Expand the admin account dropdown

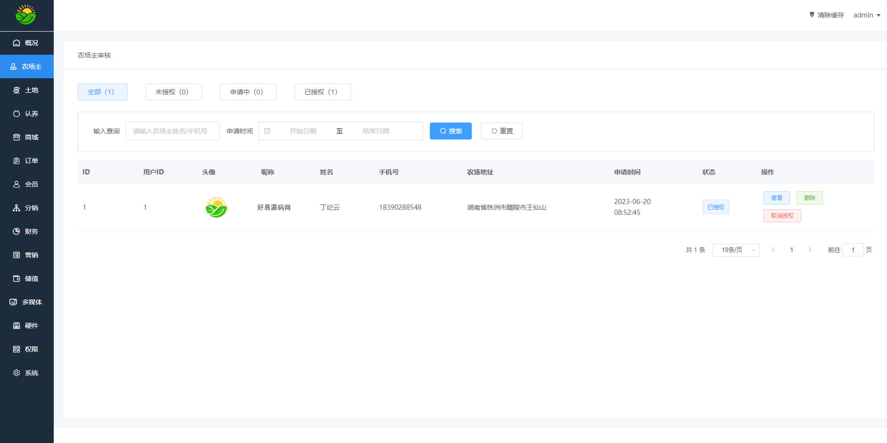(867, 15)
